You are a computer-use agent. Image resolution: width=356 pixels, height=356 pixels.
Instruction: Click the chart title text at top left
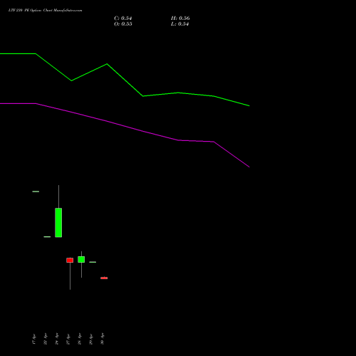click(45, 11)
